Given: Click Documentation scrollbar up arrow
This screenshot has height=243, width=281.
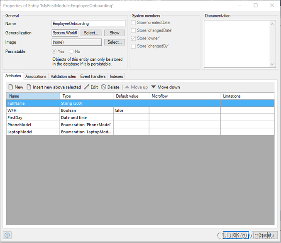Looking at the screenshot, I should pyautogui.click(x=272, y=24).
